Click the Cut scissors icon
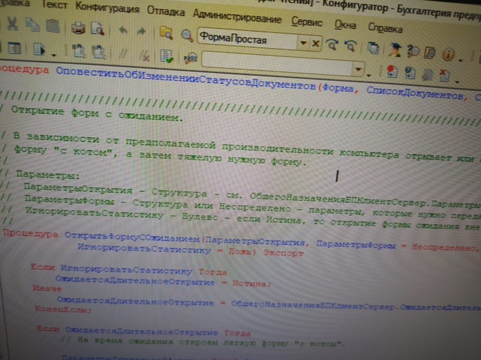The height and width of the screenshot is (360, 481). click(12, 25)
